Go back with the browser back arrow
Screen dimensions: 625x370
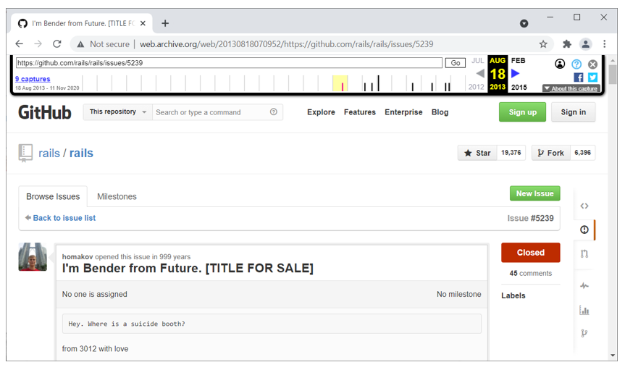tap(19, 44)
